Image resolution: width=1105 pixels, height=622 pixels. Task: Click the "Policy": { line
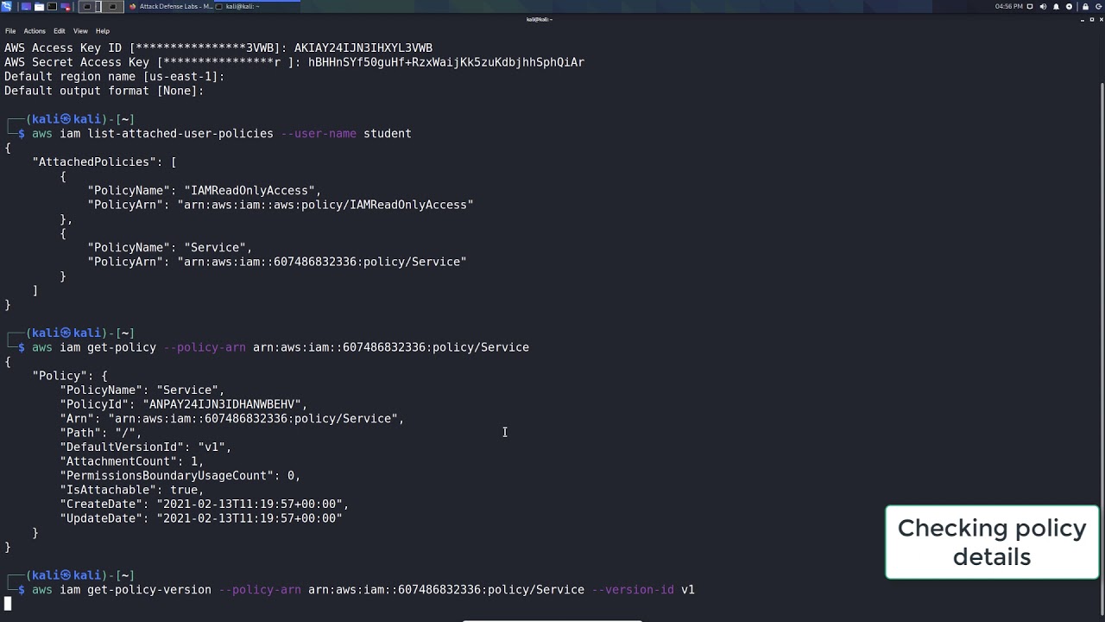tap(70, 376)
